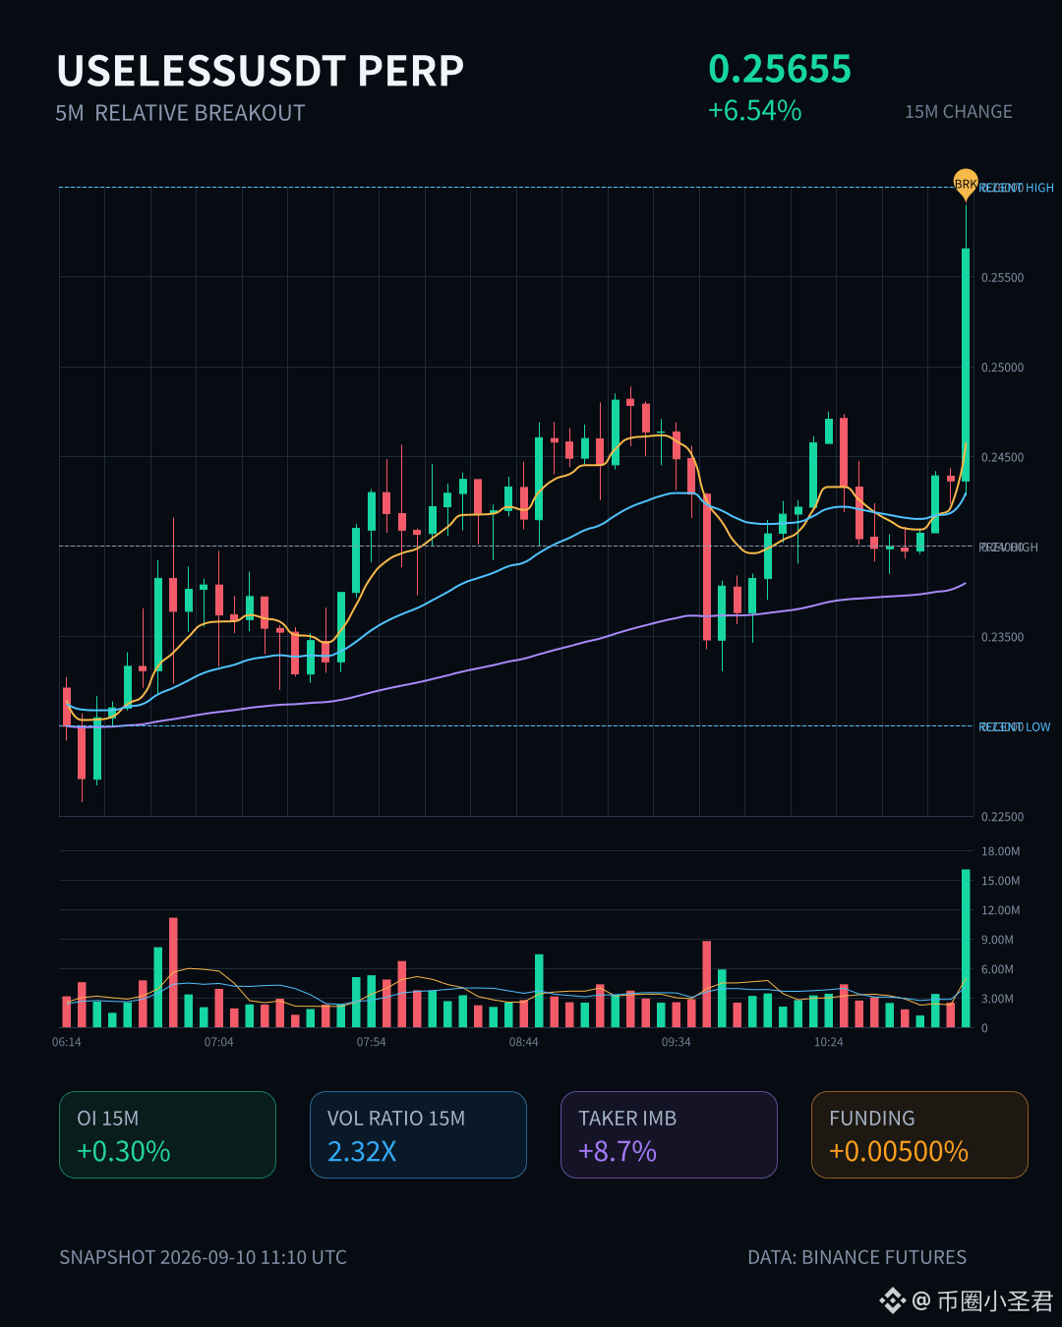Viewport: 1062px width, 1327px height.
Task: Click the VOL RATIO 15M card
Action: click(418, 1134)
